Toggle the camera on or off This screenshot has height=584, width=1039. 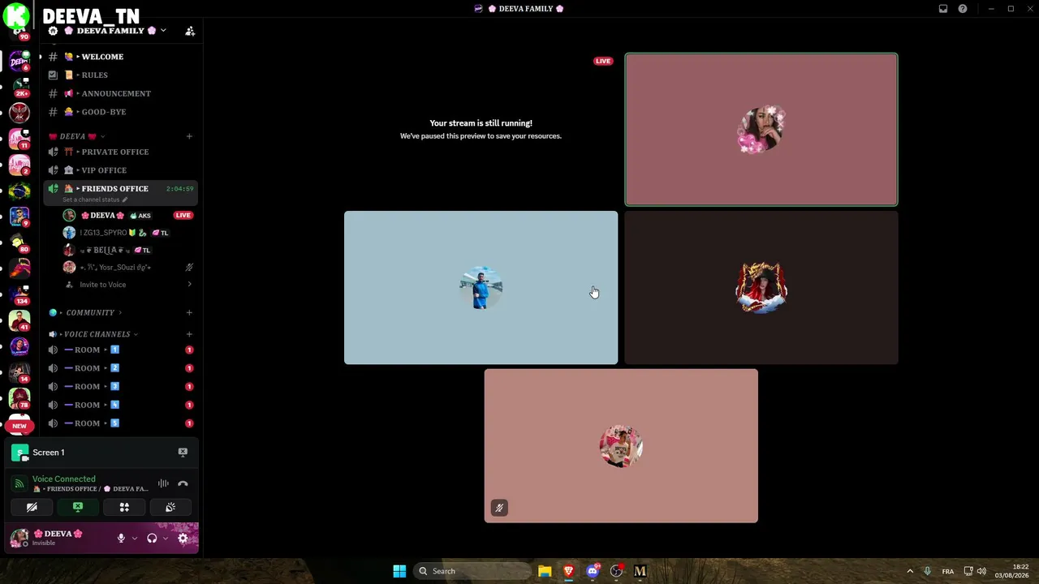coord(32,507)
